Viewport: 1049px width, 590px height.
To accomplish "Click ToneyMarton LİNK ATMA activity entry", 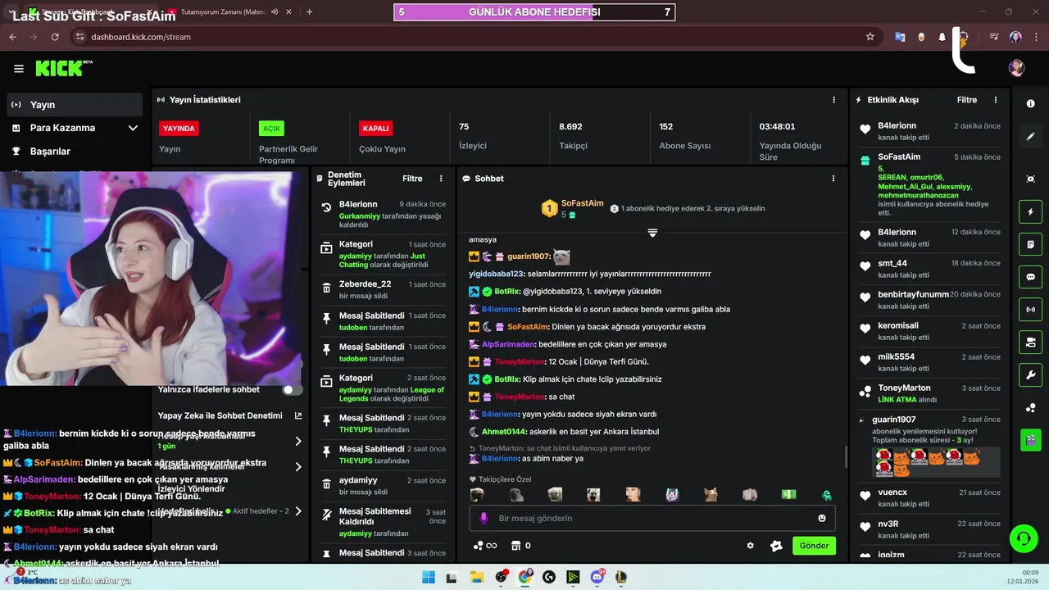I will [x=930, y=393].
